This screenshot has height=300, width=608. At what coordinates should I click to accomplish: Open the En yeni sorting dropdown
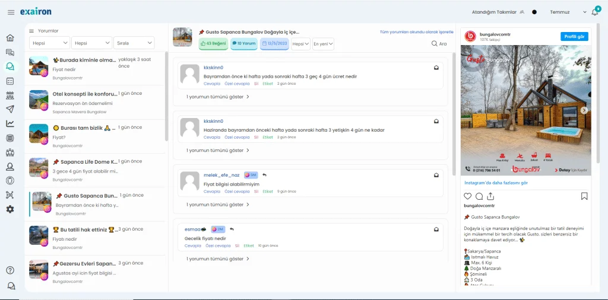point(323,44)
